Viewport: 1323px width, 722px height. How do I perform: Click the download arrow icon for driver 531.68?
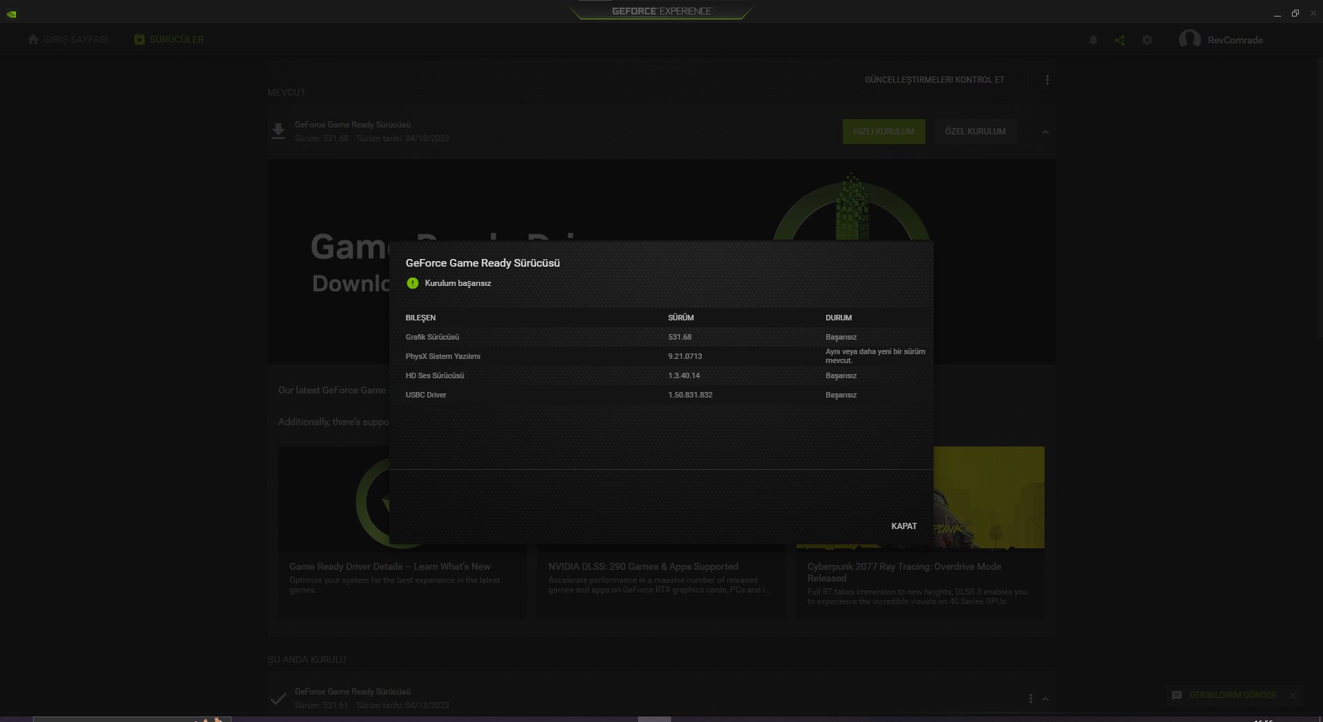pos(278,131)
